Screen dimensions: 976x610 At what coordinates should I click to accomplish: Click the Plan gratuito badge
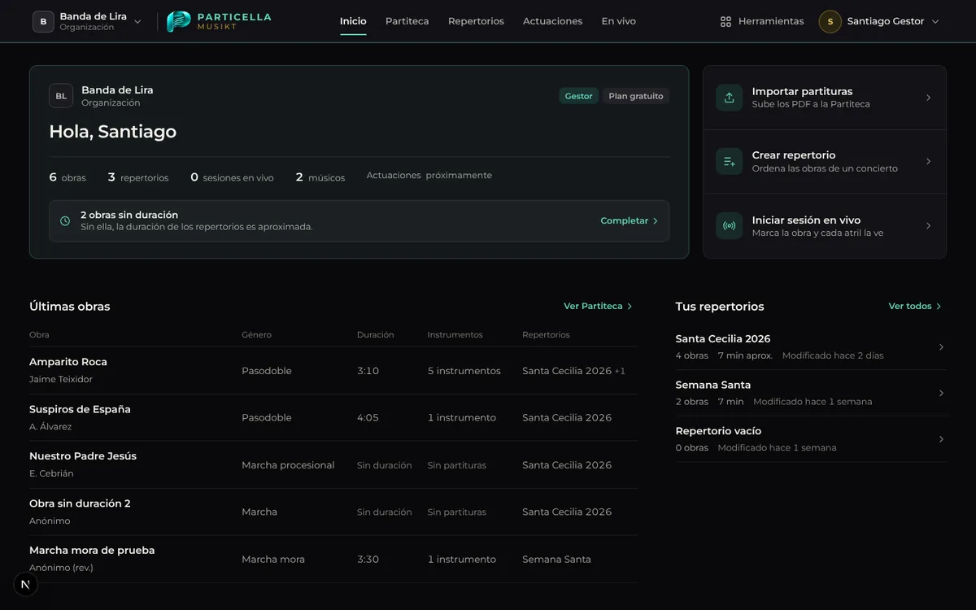636,96
